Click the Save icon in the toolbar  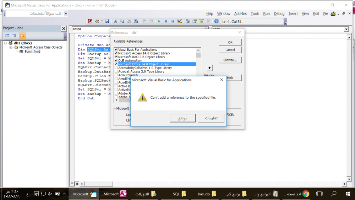pos(107,21)
